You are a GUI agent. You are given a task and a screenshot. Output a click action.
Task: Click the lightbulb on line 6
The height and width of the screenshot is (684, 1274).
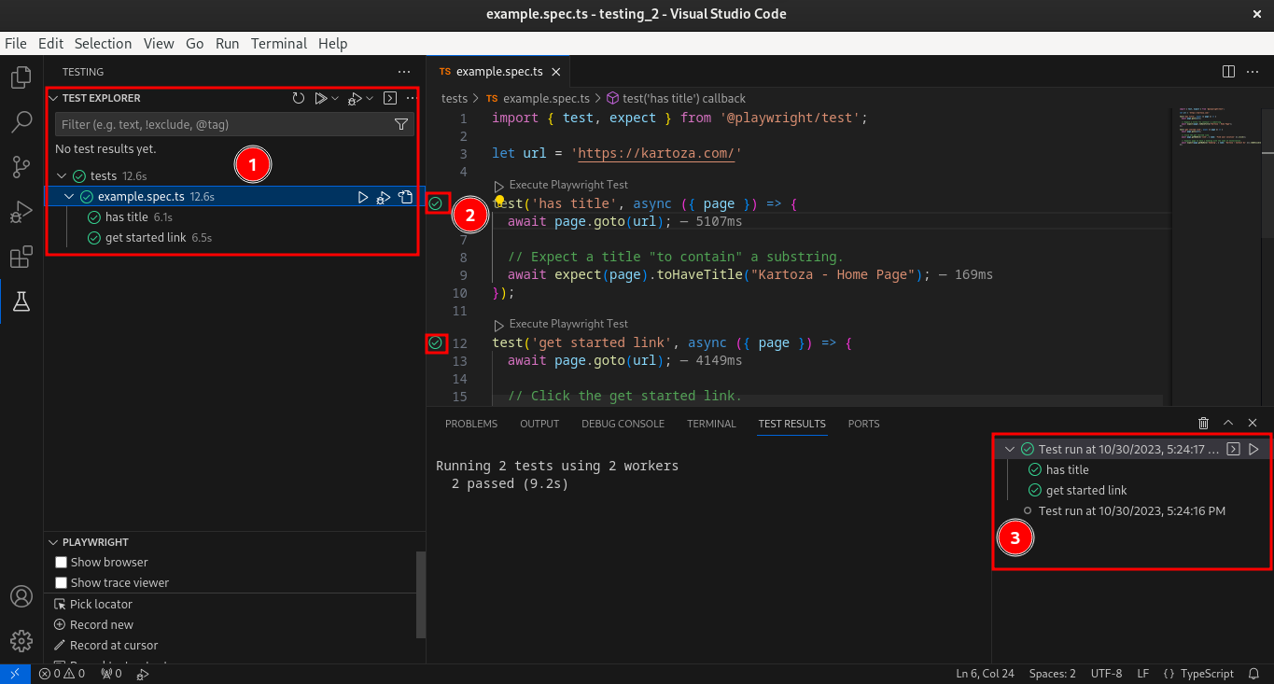pos(499,201)
